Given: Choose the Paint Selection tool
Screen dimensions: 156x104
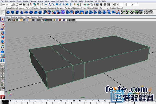Looking at the screenshot, I should point(3,28).
